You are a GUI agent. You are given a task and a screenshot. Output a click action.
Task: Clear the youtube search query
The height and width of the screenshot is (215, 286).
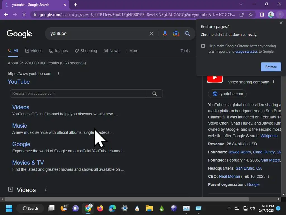click(151, 34)
